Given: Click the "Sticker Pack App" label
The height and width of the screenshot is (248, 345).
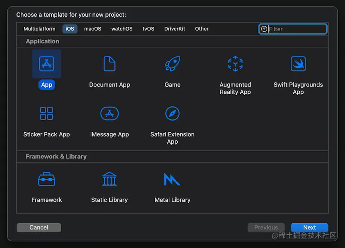Looking at the screenshot, I should (47, 134).
